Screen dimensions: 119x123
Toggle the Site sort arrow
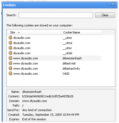pyautogui.click(x=19, y=32)
